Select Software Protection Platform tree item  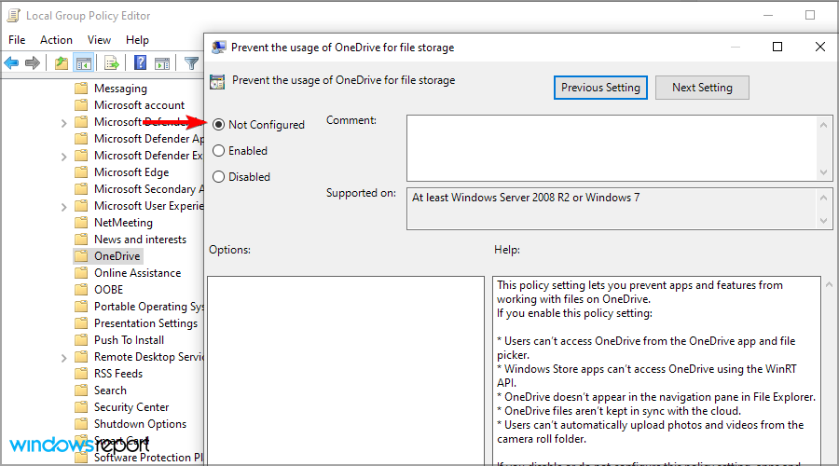click(x=148, y=458)
